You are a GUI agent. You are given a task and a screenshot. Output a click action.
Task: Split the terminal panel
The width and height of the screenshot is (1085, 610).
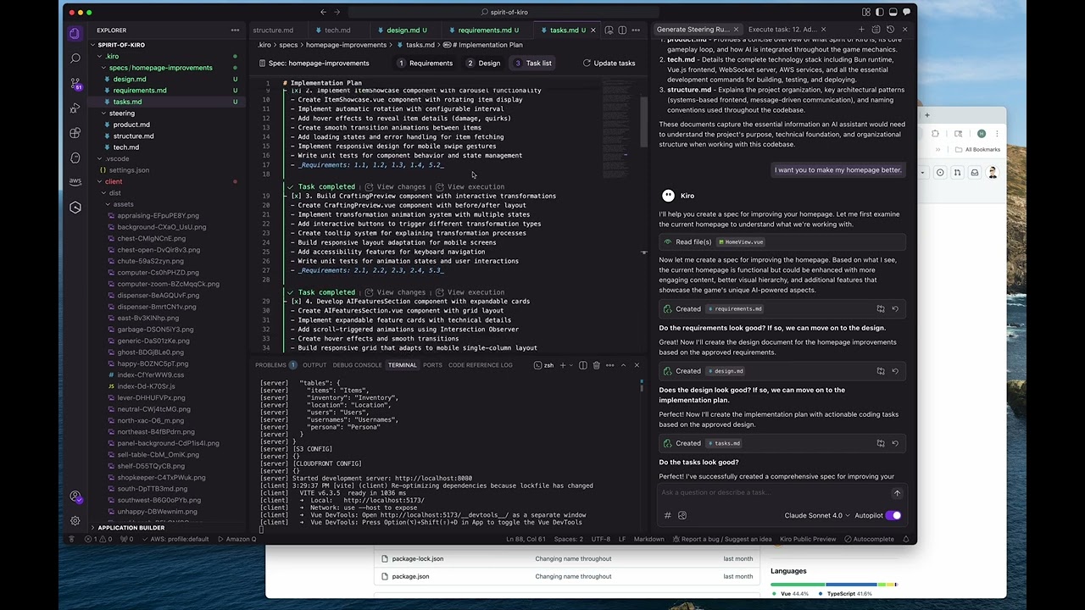tap(583, 365)
